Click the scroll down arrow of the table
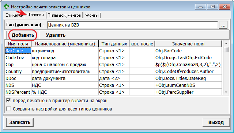Viewport: 234px width, 133px height. (226, 92)
